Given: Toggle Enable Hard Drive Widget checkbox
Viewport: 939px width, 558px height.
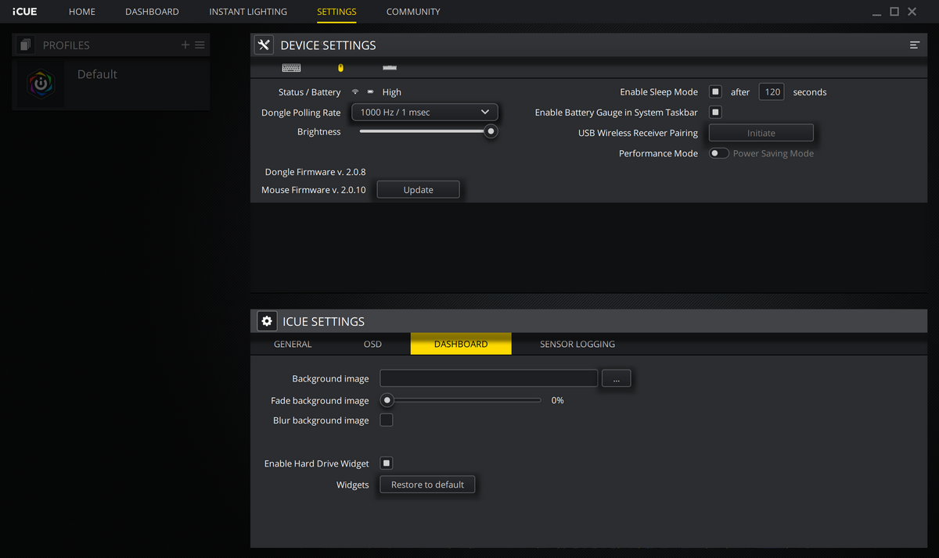Looking at the screenshot, I should point(387,463).
